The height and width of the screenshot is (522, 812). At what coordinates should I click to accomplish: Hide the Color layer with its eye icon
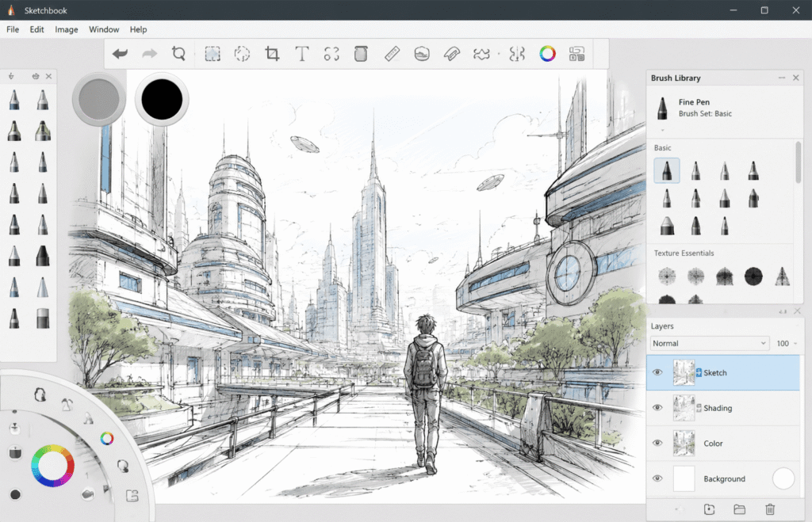pyautogui.click(x=657, y=443)
